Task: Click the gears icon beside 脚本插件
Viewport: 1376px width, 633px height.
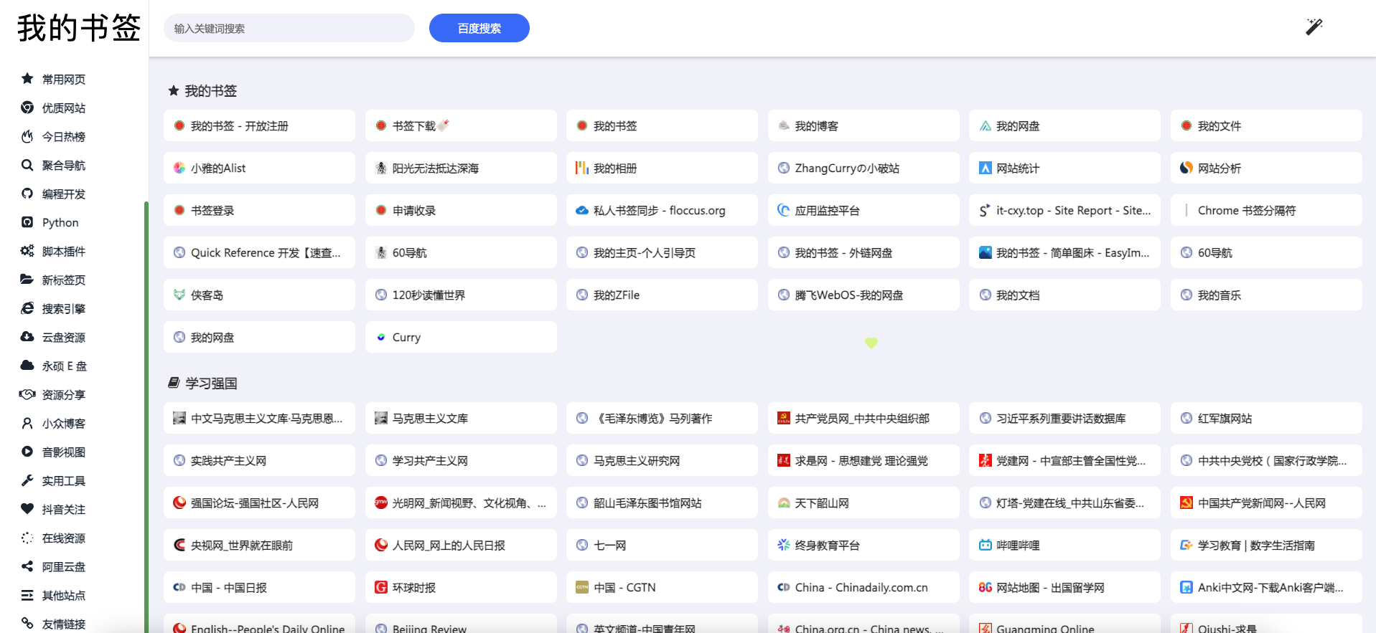Action: coord(27,251)
